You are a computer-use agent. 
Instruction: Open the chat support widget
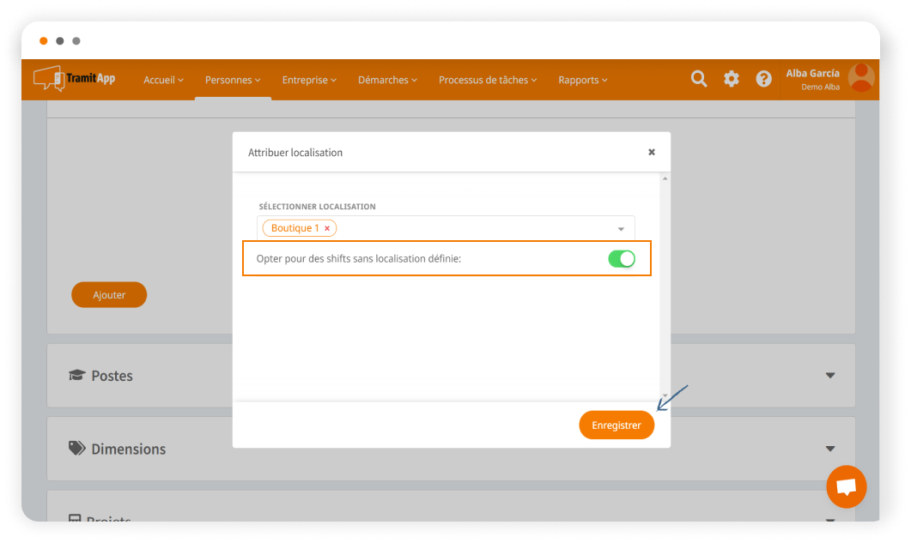pos(846,487)
